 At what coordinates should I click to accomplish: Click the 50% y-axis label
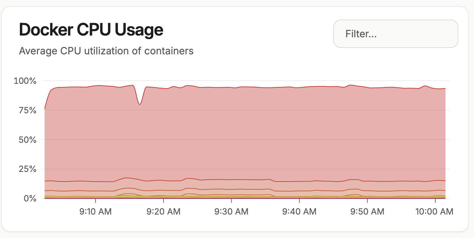27,140
